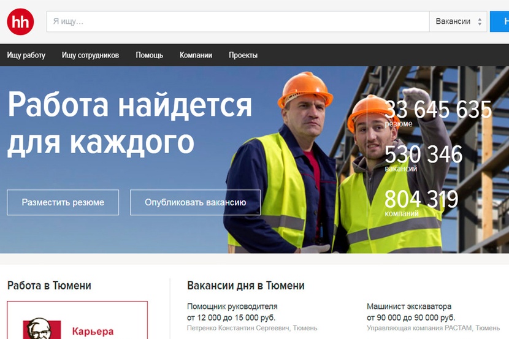This screenshot has width=509, height=339.
Task: Click the KFC Colonel logo icon
Action: coord(42,329)
